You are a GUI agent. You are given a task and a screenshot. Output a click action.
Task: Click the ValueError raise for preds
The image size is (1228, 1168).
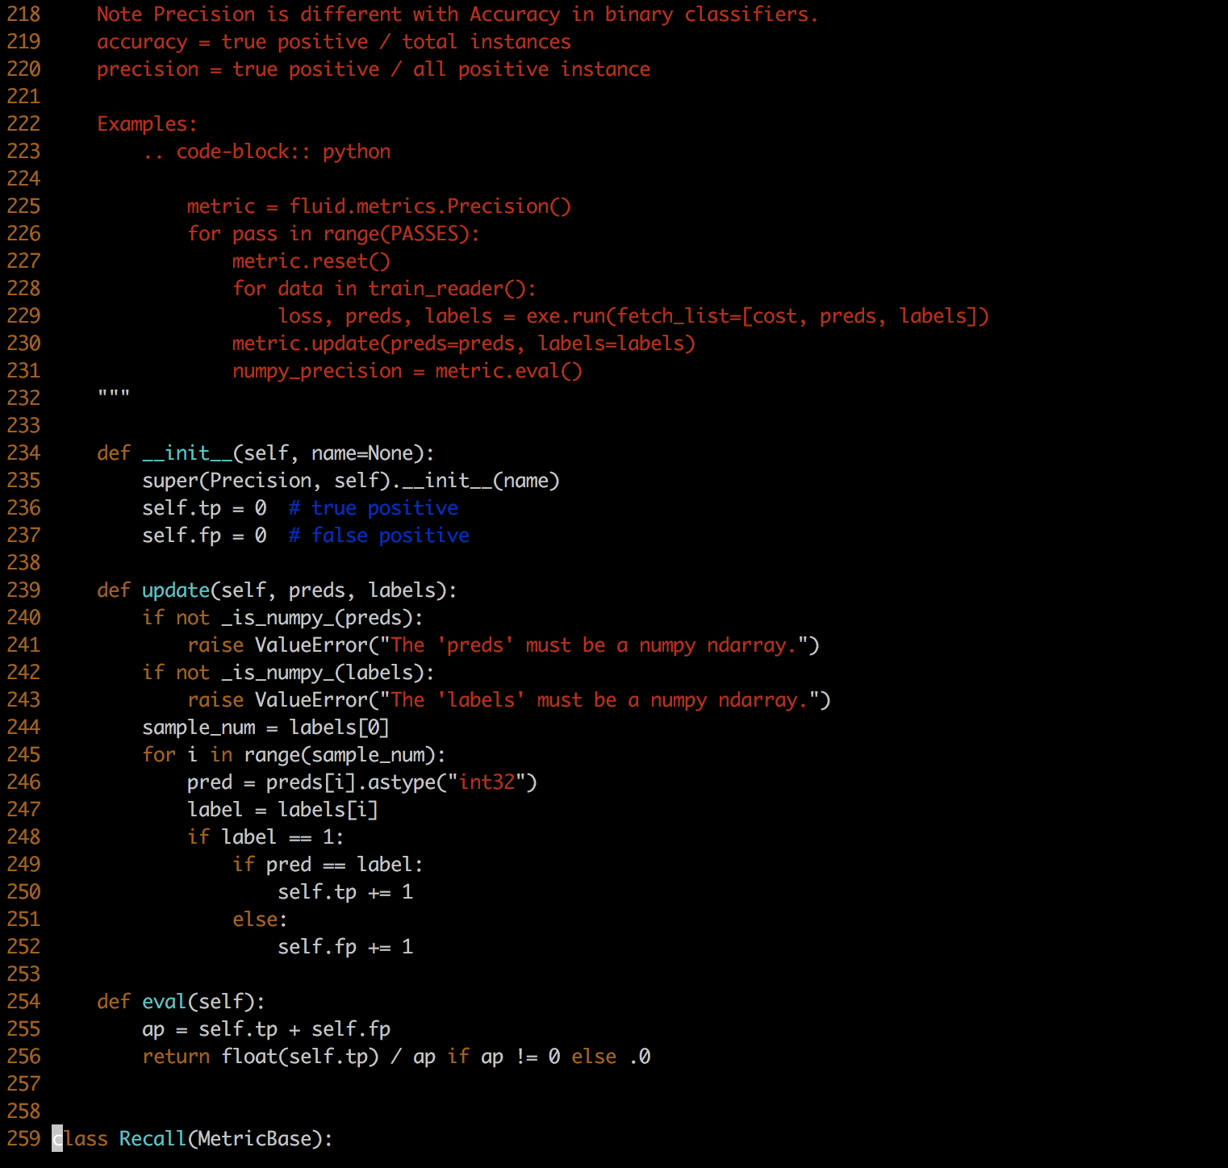[x=502, y=644]
